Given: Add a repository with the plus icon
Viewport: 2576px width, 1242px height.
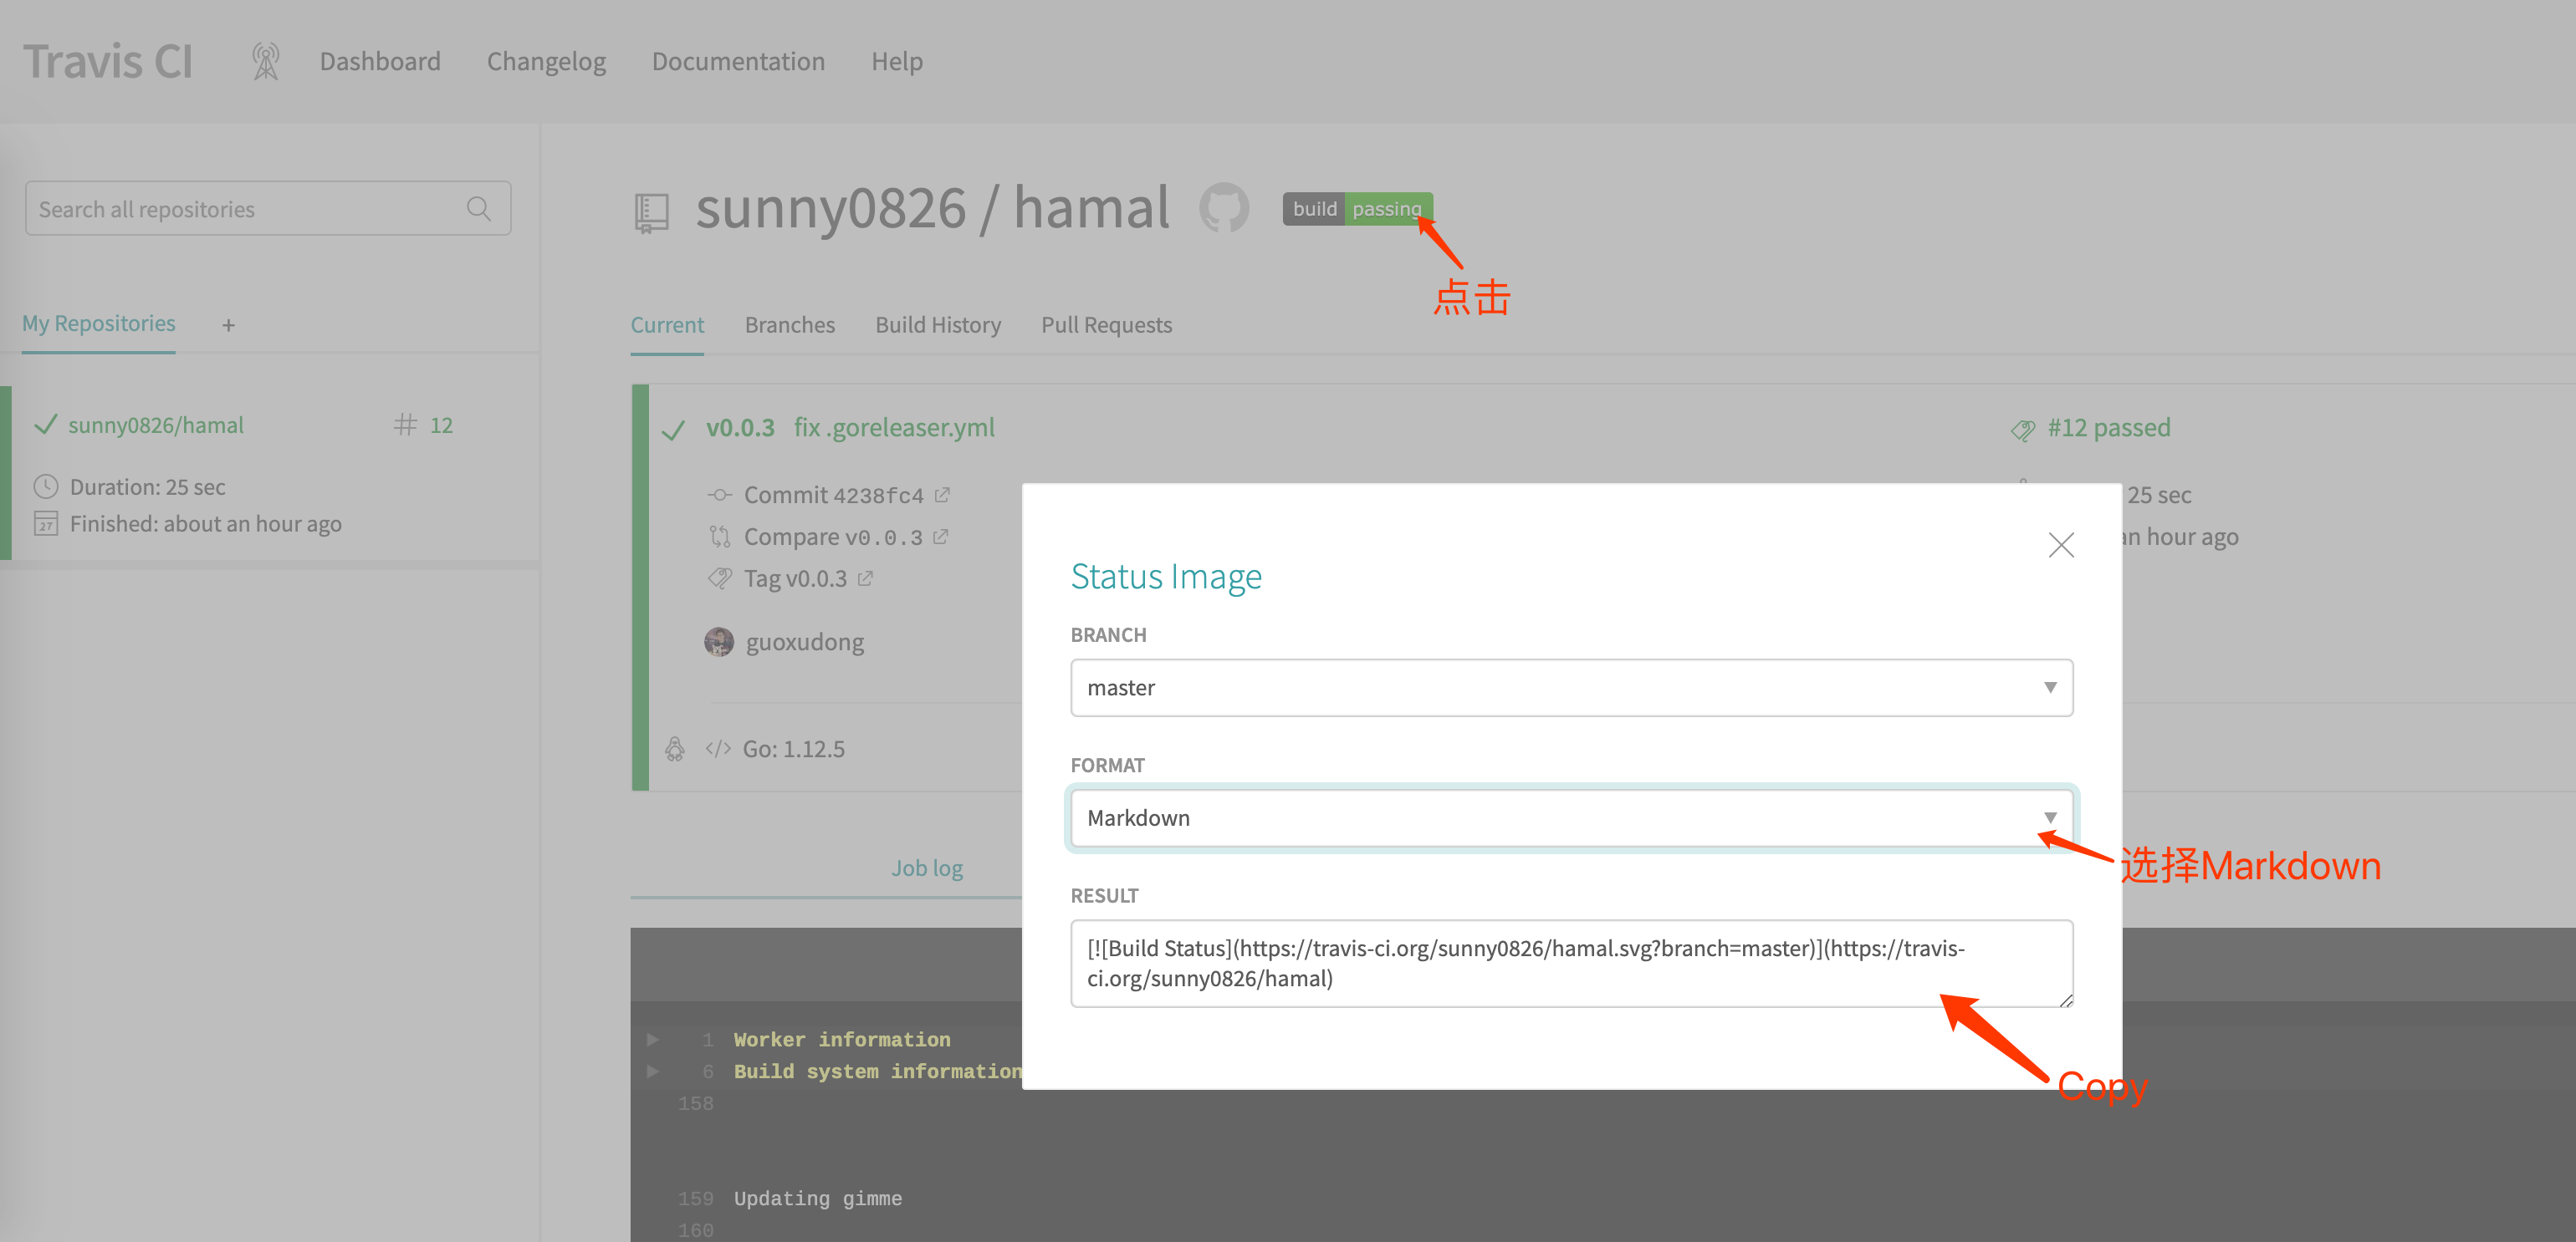Looking at the screenshot, I should coord(229,326).
